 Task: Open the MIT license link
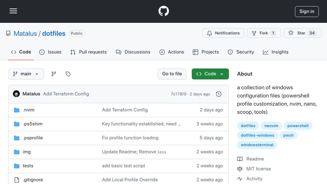click(254, 169)
